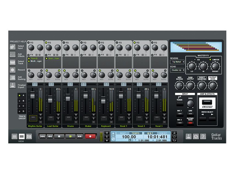This screenshot has height=175, width=234.
Task: Open help question mark icon
Action: [x=203, y=136]
